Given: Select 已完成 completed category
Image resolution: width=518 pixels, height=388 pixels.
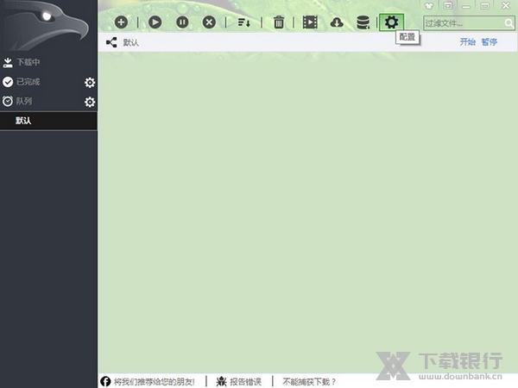Looking at the screenshot, I should click(28, 82).
